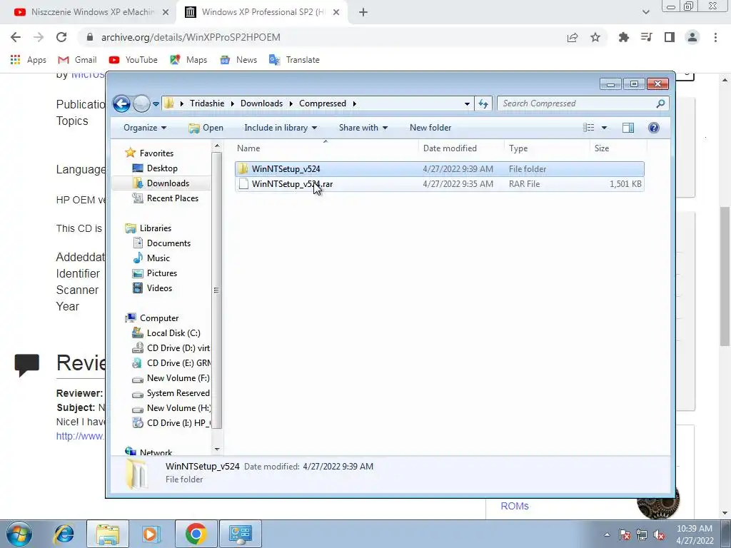Screen dimensions: 731x548
Task: Click Chrome taskbar icon
Action: [x=196, y=534]
